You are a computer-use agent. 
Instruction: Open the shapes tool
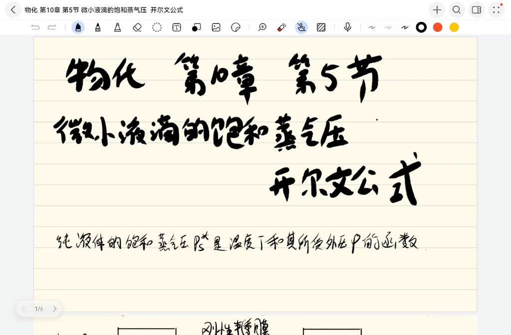click(x=196, y=27)
